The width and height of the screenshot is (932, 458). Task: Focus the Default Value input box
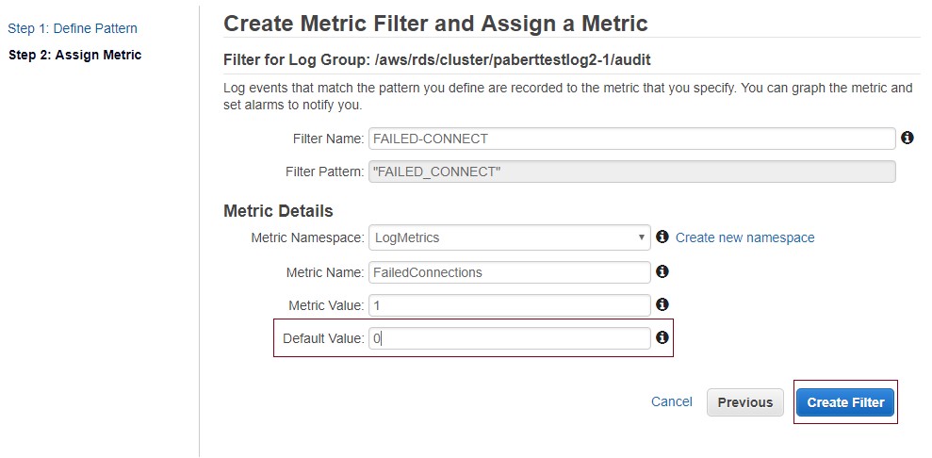pyautogui.click(x=510, y=338)
